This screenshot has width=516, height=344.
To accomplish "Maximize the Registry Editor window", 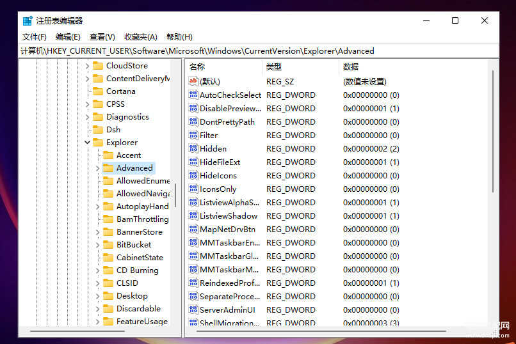I will click(x=455, y=20).
